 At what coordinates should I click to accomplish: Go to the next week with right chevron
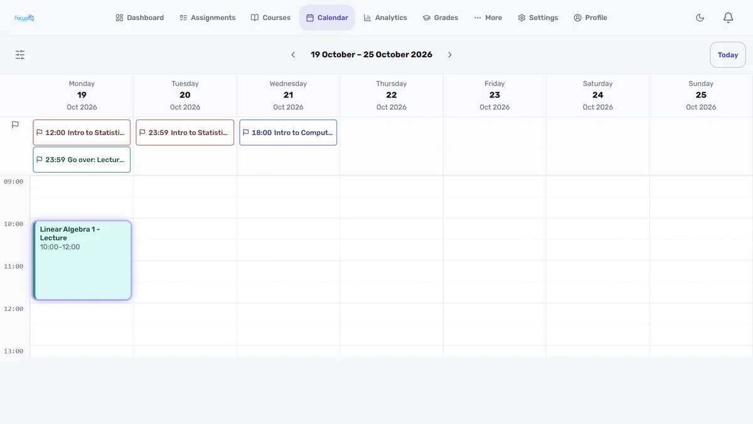450,55
